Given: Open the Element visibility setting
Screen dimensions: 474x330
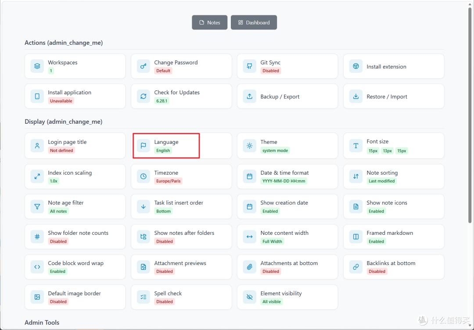Looking at the screenshot, I should 287,297.
